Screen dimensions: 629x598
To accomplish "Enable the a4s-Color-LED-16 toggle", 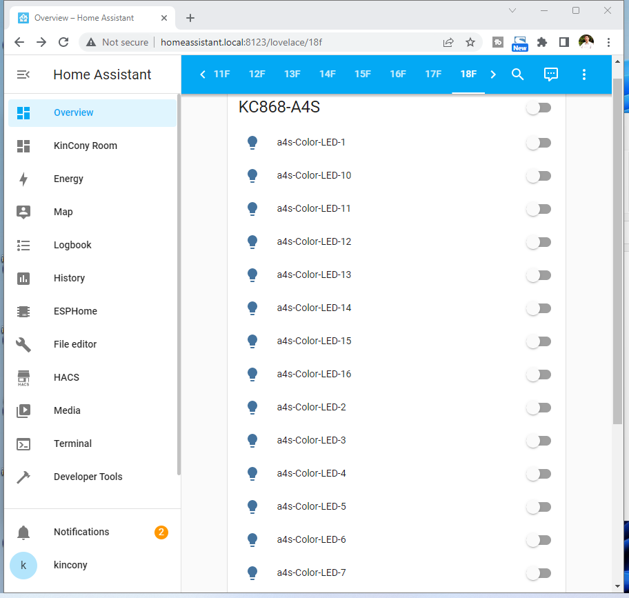I will pyautogui.click(x=538, y=375).
